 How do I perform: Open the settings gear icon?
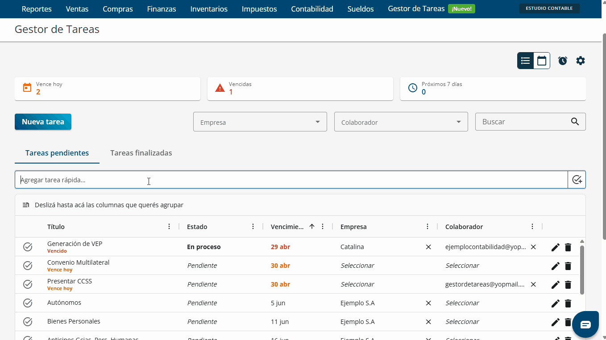pyautogui.click(x=581, y=61)
